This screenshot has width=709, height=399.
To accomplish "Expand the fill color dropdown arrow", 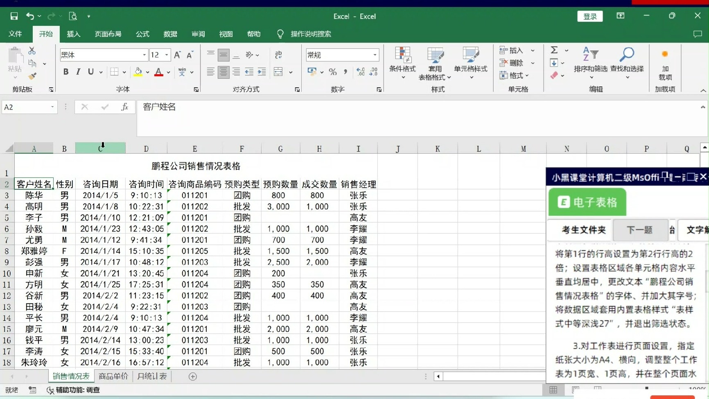I will [x=147, y=72].
